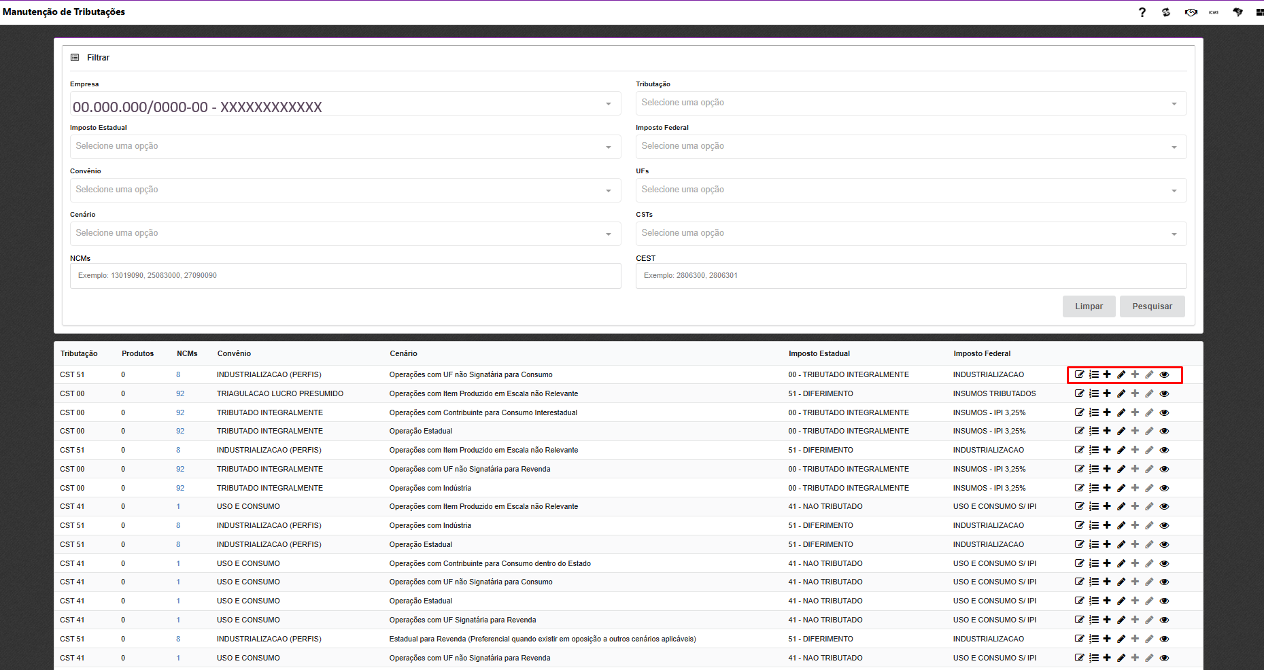Click the ICMS item in top bar

1214,12
